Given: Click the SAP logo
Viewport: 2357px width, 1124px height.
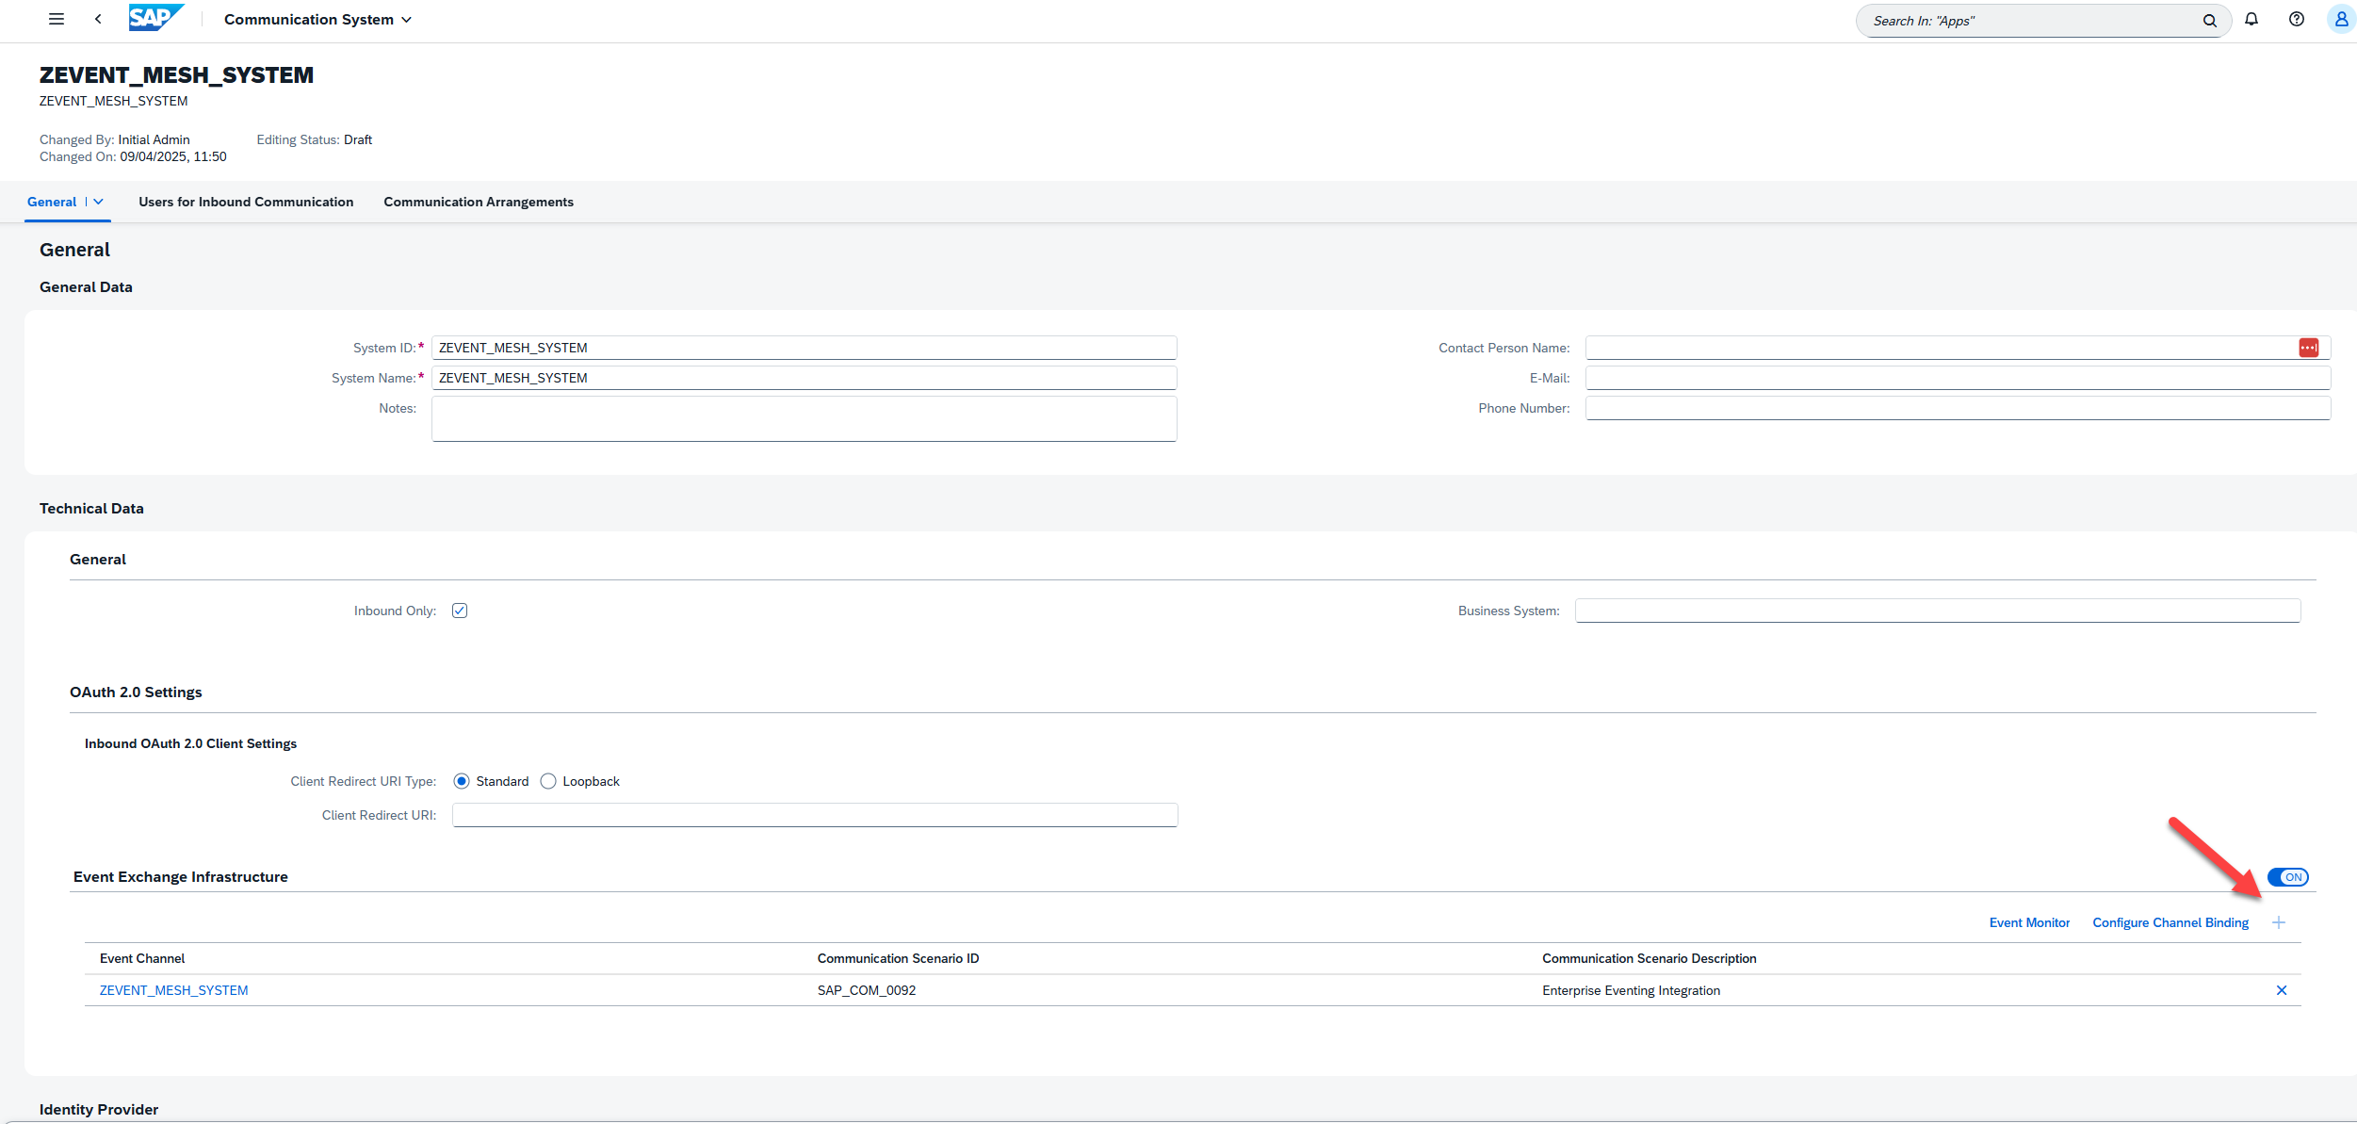Looking at the screenshot, I should pos(154,19).
